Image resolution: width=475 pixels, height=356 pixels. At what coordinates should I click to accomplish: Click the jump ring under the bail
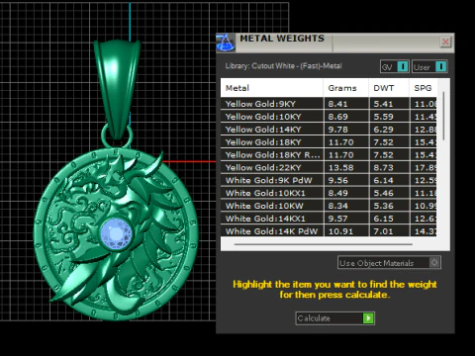(x=117, y=136)
